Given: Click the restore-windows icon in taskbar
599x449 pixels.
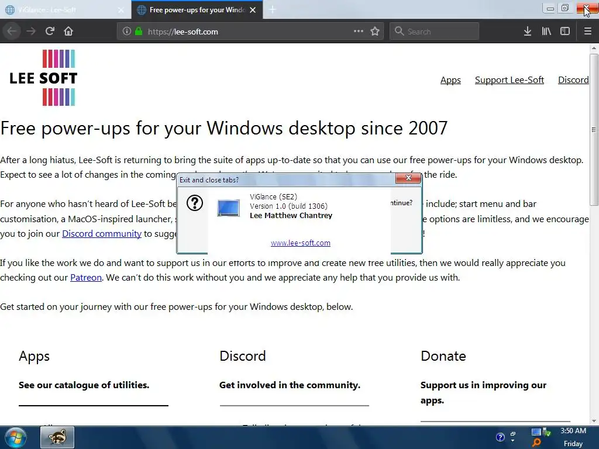Looking at the screenshot, I should coord(513,434).
